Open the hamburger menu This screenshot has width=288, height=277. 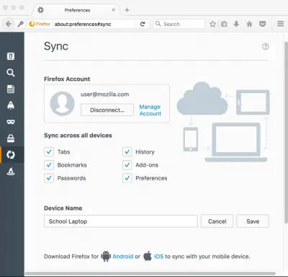click(280, 24)
